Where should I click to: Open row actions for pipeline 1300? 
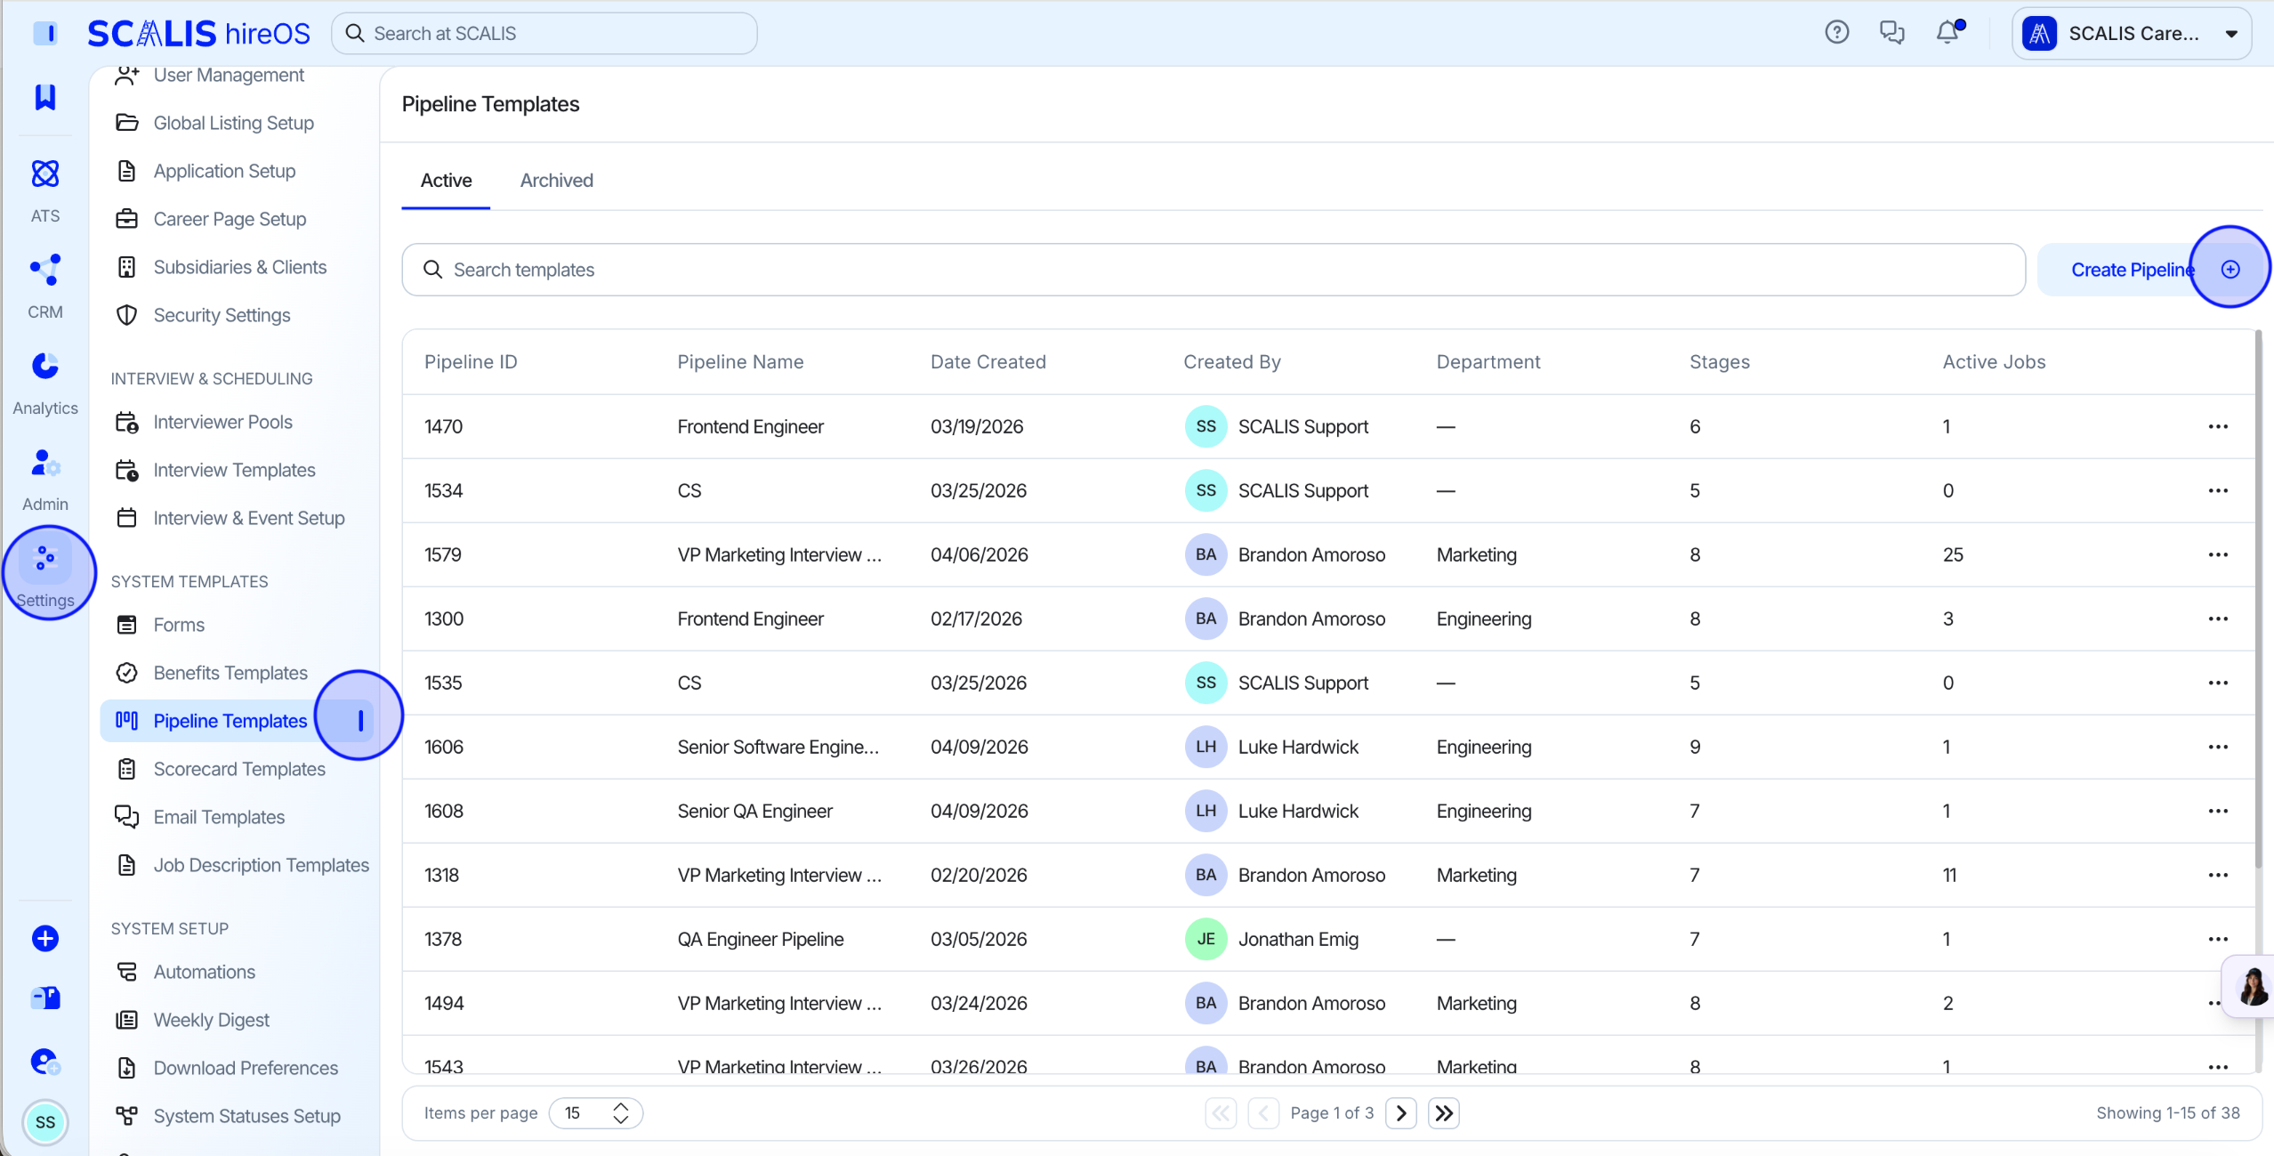coord(2218,618)
